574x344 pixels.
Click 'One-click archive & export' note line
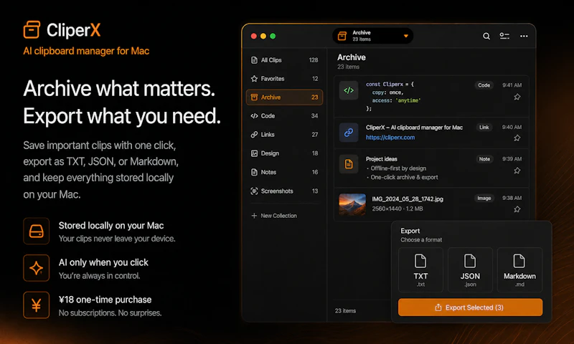pyautogui.click(x=404, y=177)
